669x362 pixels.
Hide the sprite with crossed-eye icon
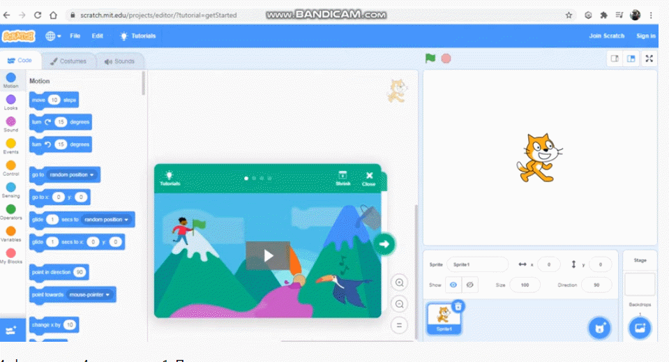469,285
